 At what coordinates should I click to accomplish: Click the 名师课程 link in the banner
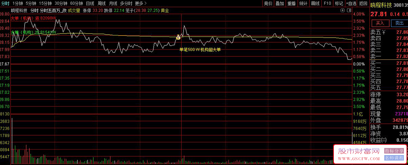click(394, 158)
